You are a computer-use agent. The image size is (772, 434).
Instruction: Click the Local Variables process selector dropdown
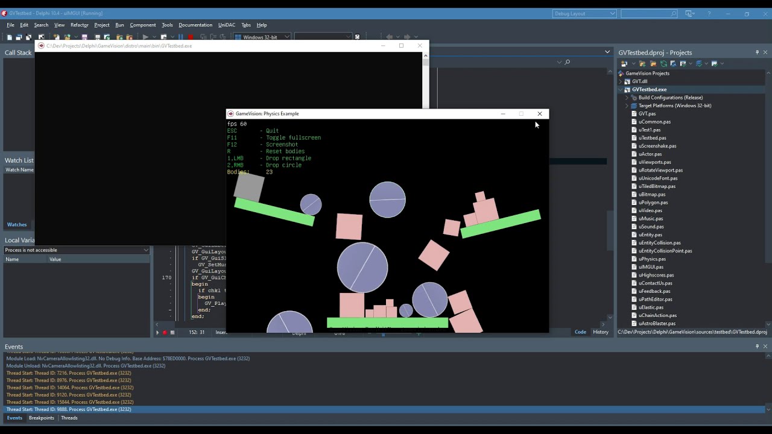point(76,250)
